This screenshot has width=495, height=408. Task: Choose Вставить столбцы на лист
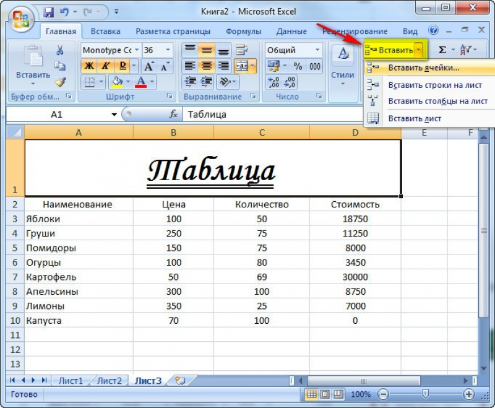(429, 101)
